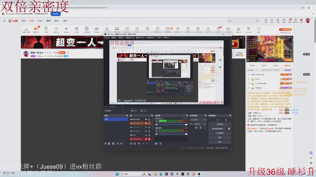Toggle lock on 文本 (GDI+) 3 source
The image size is (316, 177).
coord(149,139)
